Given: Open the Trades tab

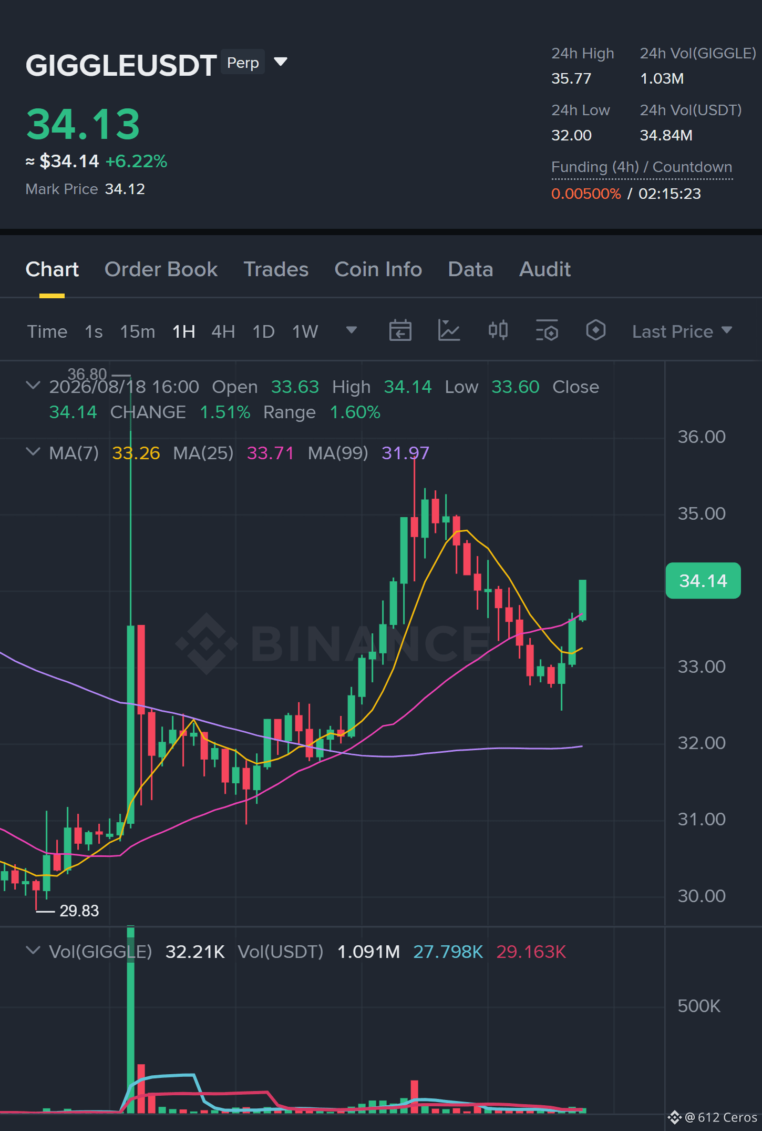Looking at the screenshot, I should (x=276, y=269).
